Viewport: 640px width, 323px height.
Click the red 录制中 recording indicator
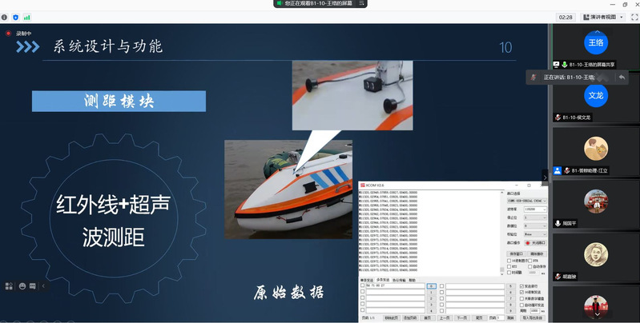[x=8, y=34]
